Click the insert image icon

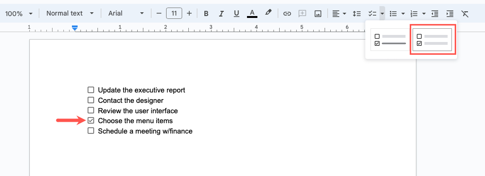(317, 14)
